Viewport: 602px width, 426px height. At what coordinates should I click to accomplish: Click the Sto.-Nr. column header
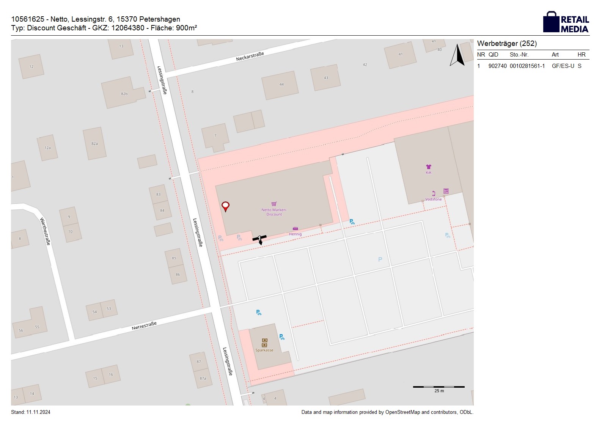(x=519, y=55)
